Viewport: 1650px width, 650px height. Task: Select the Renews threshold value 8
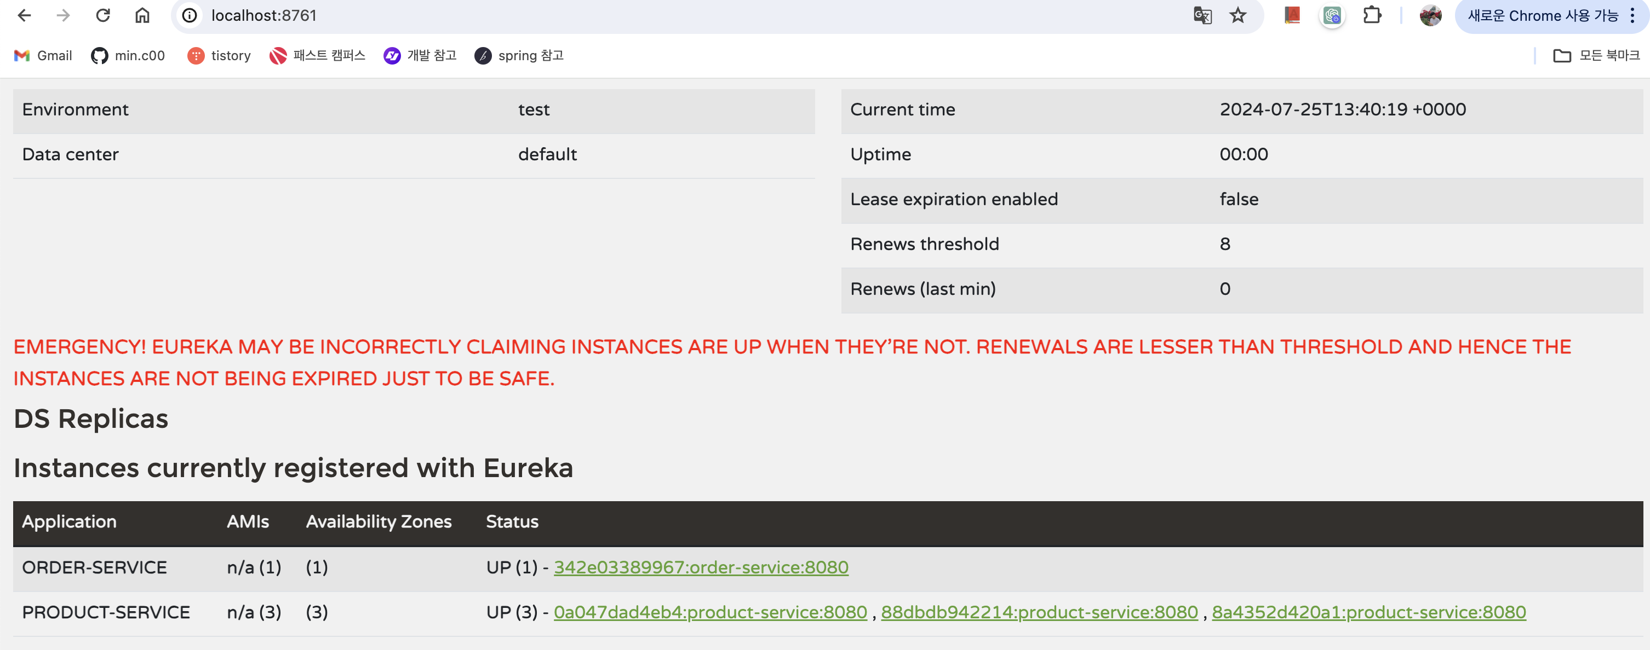(x=1225, y=244)
